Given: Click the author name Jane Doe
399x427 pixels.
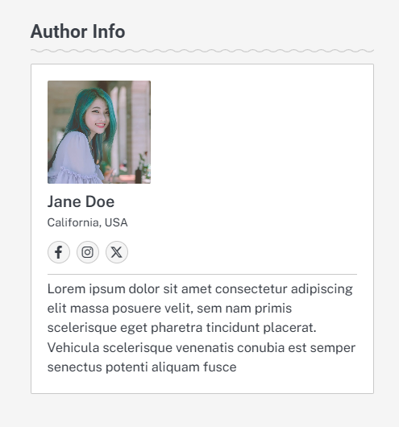Looking at the screenshot, I should (x=81, y=201).
